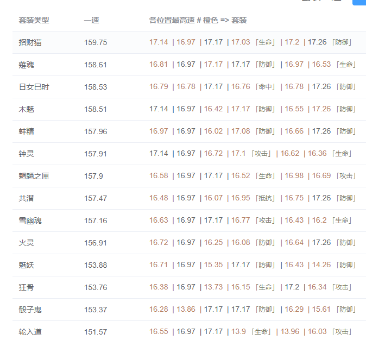
Task: Click 16.2 in the 雪幽魂 row
Action: [319, 220]
